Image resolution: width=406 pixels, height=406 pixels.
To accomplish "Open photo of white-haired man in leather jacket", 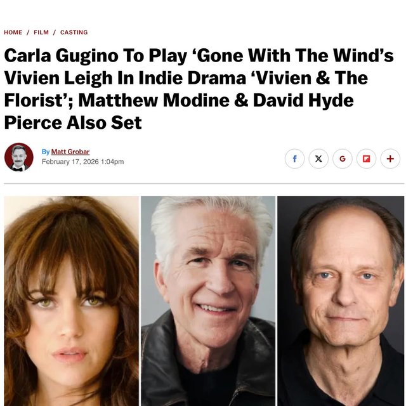I will tap(208, 301).
